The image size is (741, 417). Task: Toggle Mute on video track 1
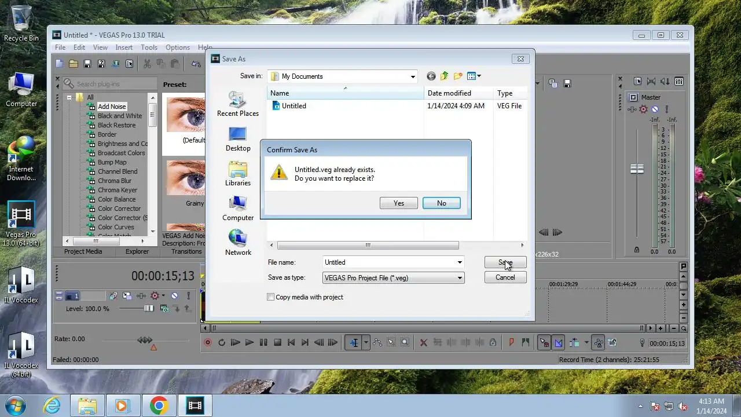click(x=174, y=296)
